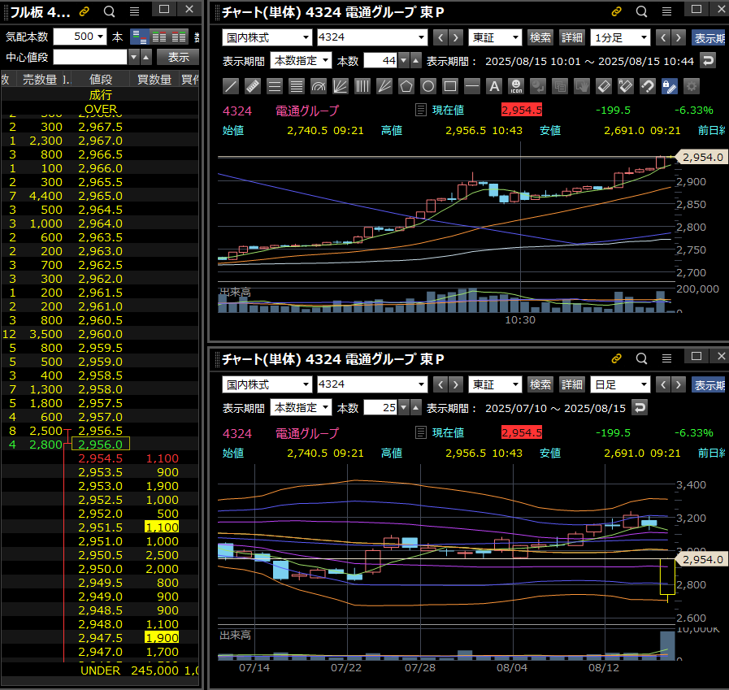Switch board to red-green two-column layout
729x690 pixels.
click(179, 37)
